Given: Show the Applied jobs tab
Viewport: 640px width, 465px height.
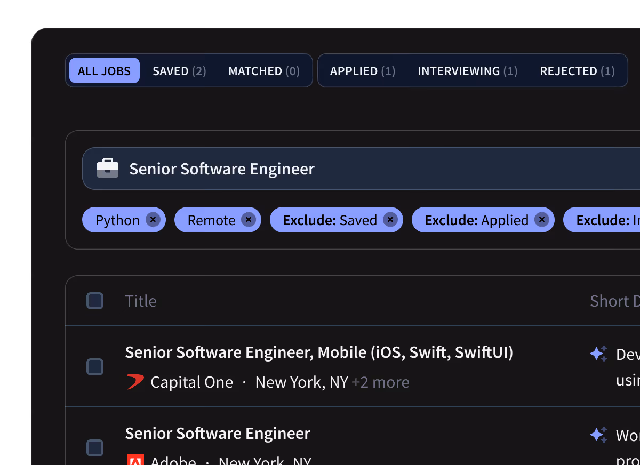Looking at the screenshot, I should tap(363, 71).
